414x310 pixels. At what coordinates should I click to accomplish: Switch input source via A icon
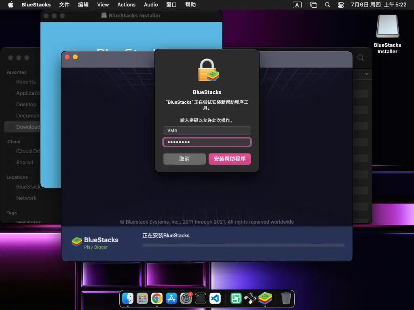tap(297, 5)
